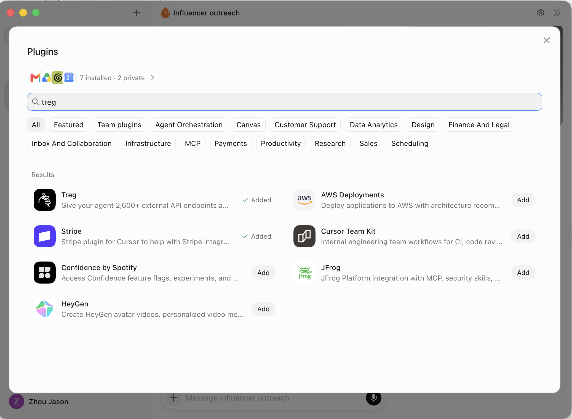Click the double-chevron collapse panel icon

(557, 13)
